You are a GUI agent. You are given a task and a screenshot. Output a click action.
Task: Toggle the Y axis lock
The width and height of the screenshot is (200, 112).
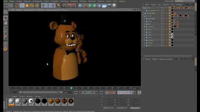point(48,6)
